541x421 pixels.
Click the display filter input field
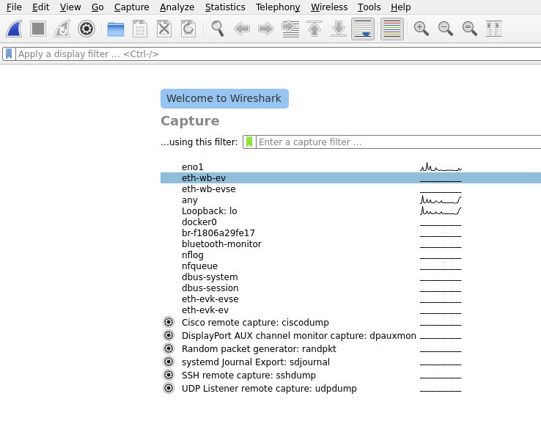[x=278, y=54]
